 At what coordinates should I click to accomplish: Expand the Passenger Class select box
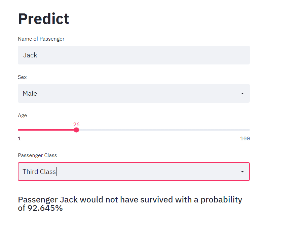click(134, 172)
